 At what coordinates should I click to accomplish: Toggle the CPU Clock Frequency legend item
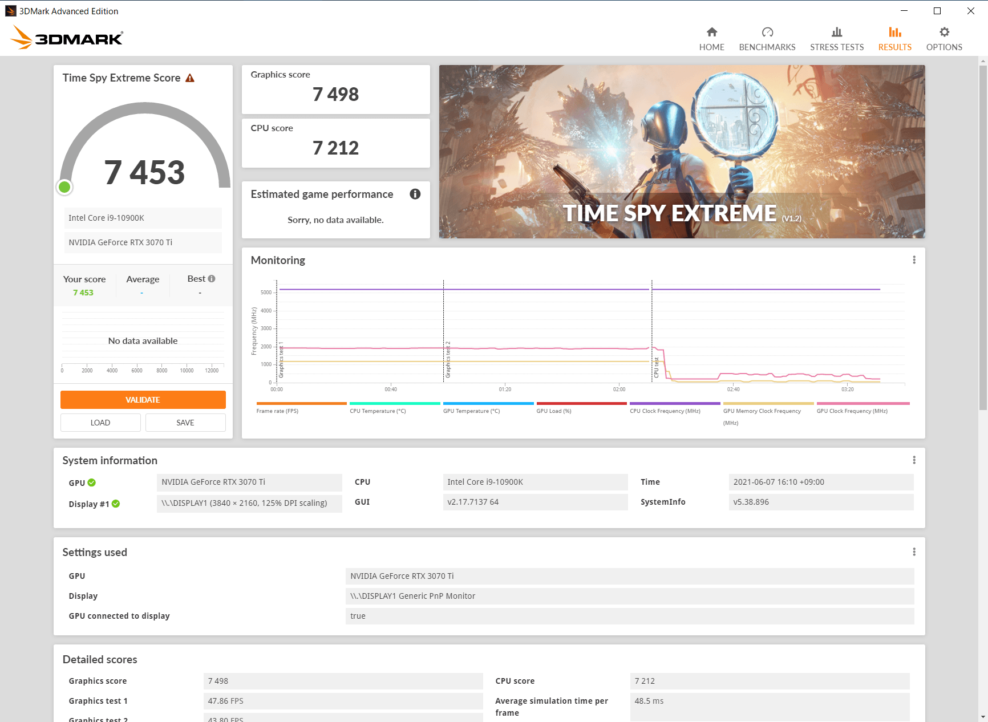(x=675, y=408)
